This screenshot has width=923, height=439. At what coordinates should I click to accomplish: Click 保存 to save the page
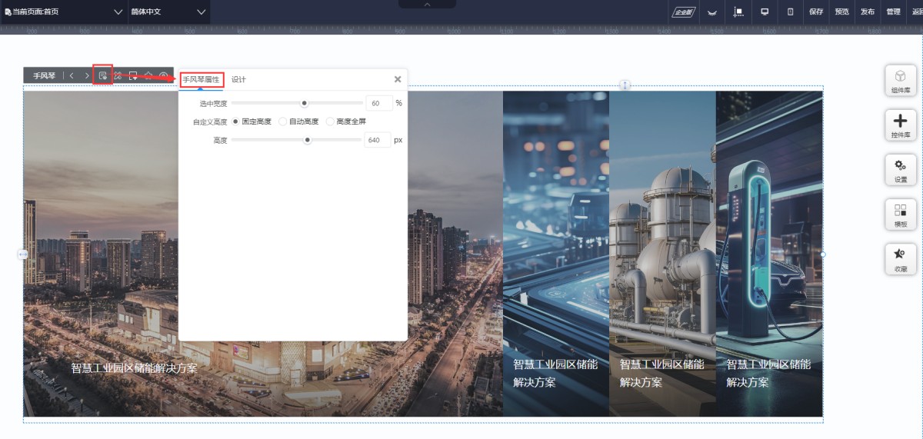point(816,12)
